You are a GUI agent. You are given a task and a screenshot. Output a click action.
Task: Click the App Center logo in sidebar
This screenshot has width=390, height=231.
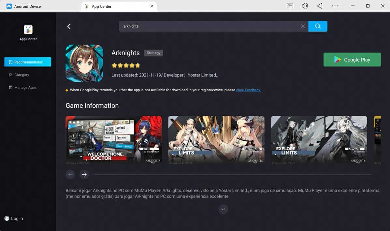point(28,30)
